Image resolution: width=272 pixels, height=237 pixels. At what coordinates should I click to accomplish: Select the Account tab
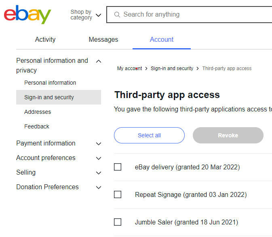tap(162, 39)
